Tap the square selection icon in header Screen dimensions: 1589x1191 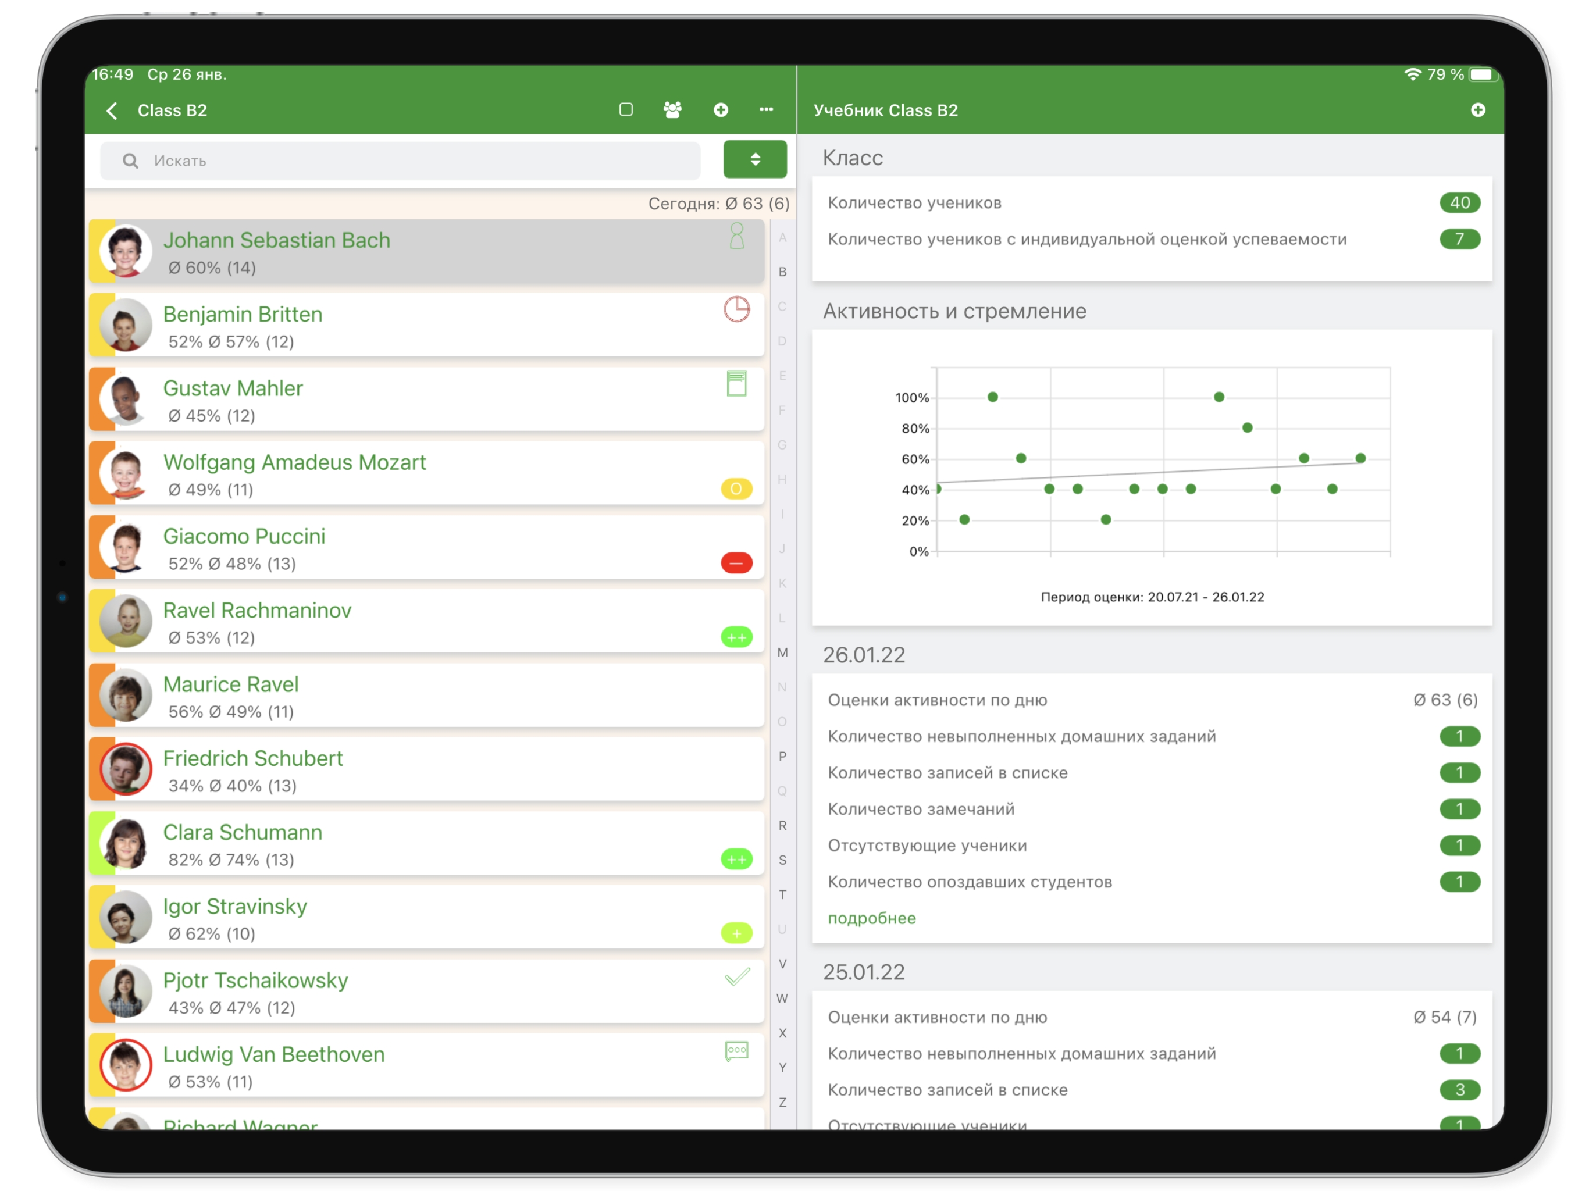coord(626,110)
